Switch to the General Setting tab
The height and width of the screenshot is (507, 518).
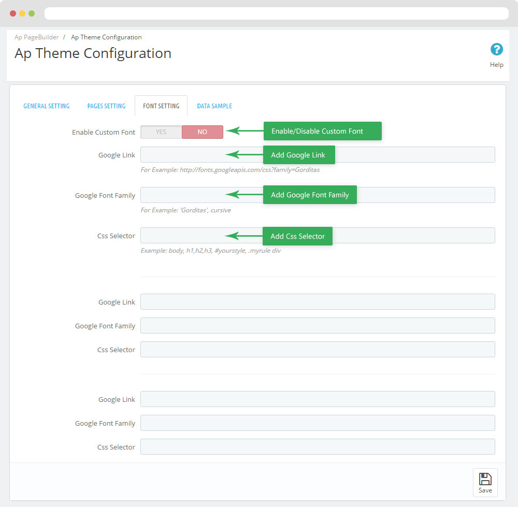click(47, 106)
